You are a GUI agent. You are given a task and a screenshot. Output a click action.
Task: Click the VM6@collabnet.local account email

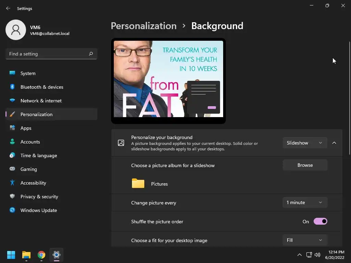tap(50, 34)
